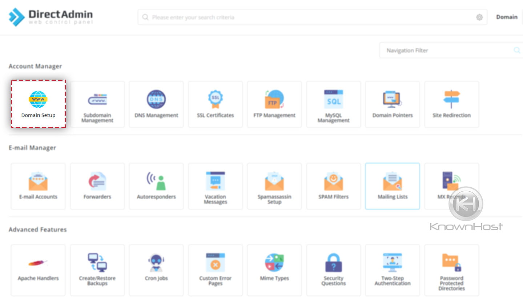This screenshot has height=299, width=523.
Task: Click the settings gear beside the search bar
Action: point(479,17)
